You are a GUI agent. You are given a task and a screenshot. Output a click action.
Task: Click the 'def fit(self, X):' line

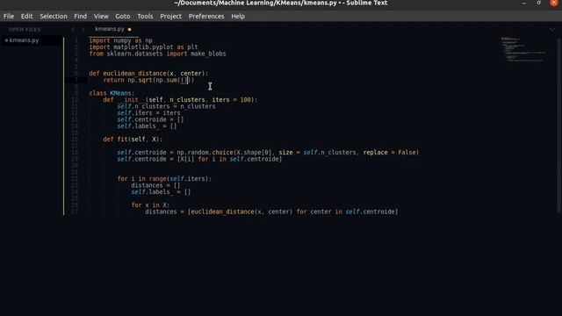133,140
